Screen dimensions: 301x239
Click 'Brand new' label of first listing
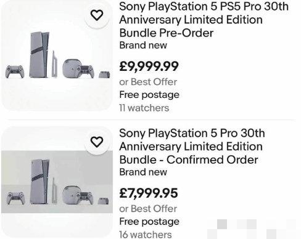tap(143, 45)
